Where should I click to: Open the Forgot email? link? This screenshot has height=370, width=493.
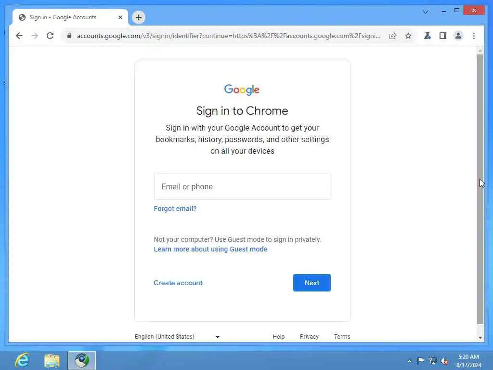tap(175, 209)
